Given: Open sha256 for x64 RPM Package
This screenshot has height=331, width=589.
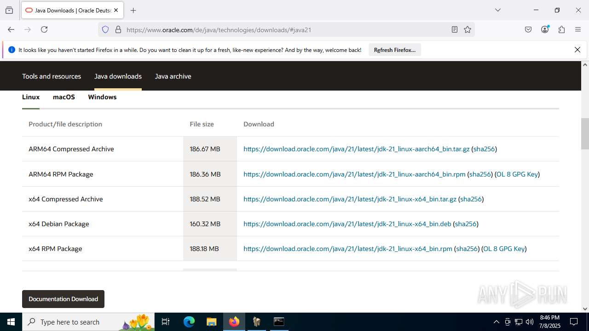Looking at the screenshot, I should pyautogui.click(x=467, y=249).
